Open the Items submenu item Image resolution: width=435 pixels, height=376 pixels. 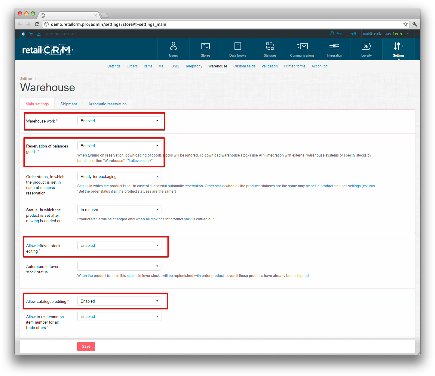(148, 66)
